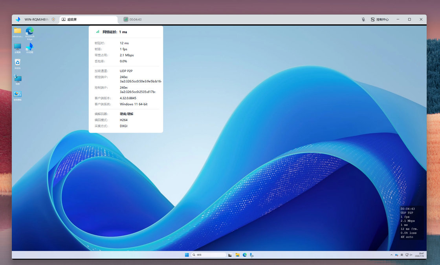
Task: Minimize the remote session window
Action: tap(398, 19)
